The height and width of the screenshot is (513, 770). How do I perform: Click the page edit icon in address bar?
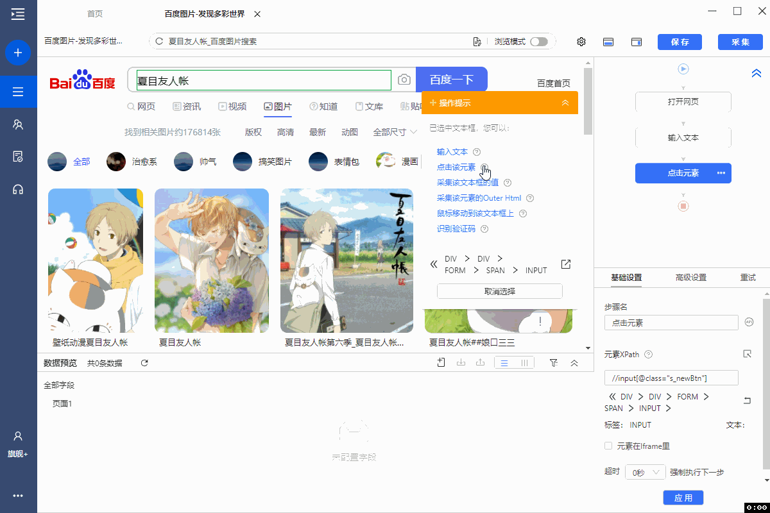pos(477,42)
